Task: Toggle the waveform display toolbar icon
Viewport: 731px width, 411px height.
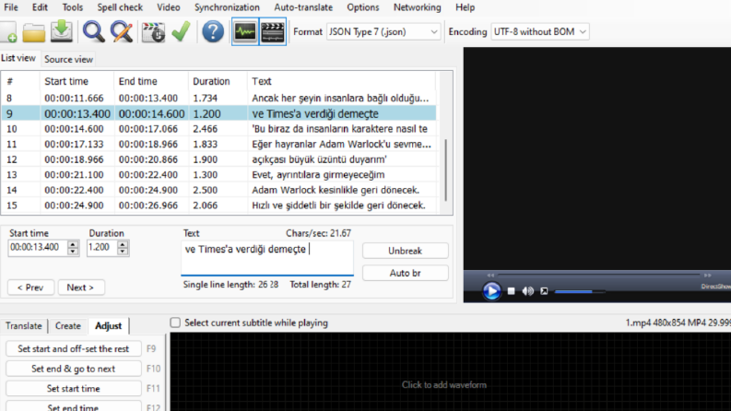Action: pyautogui.click(x=245, y=31)
